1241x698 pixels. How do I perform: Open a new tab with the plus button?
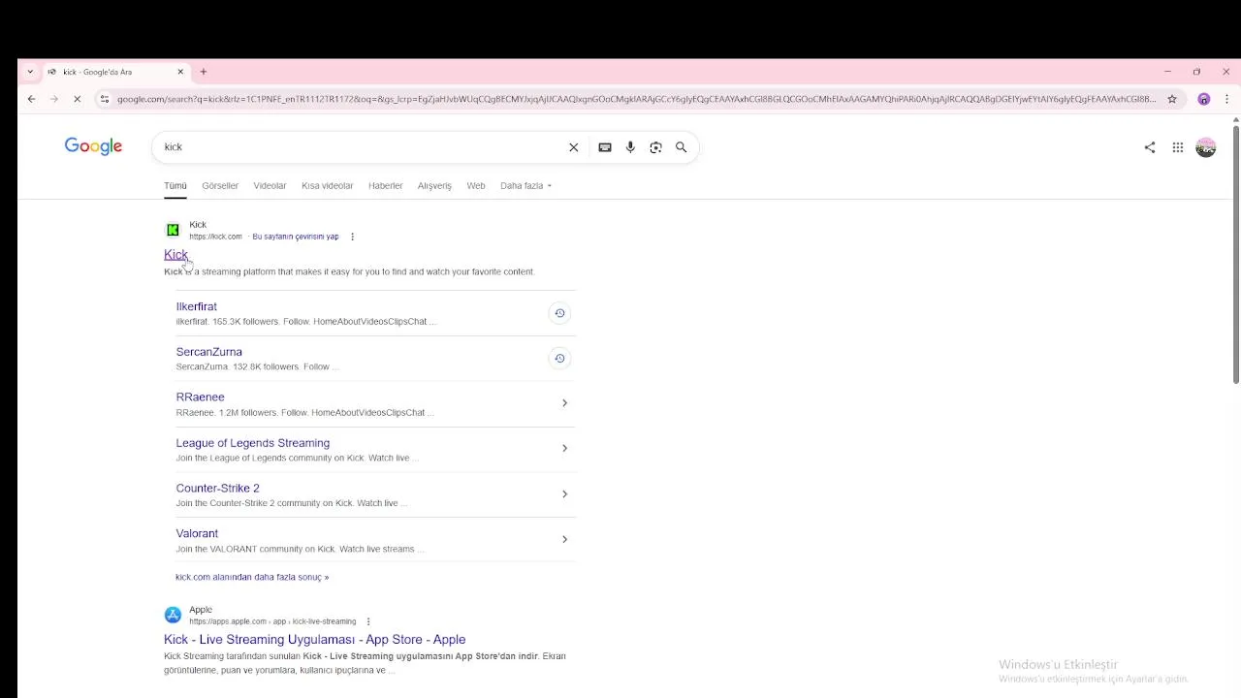pos(204,72)
